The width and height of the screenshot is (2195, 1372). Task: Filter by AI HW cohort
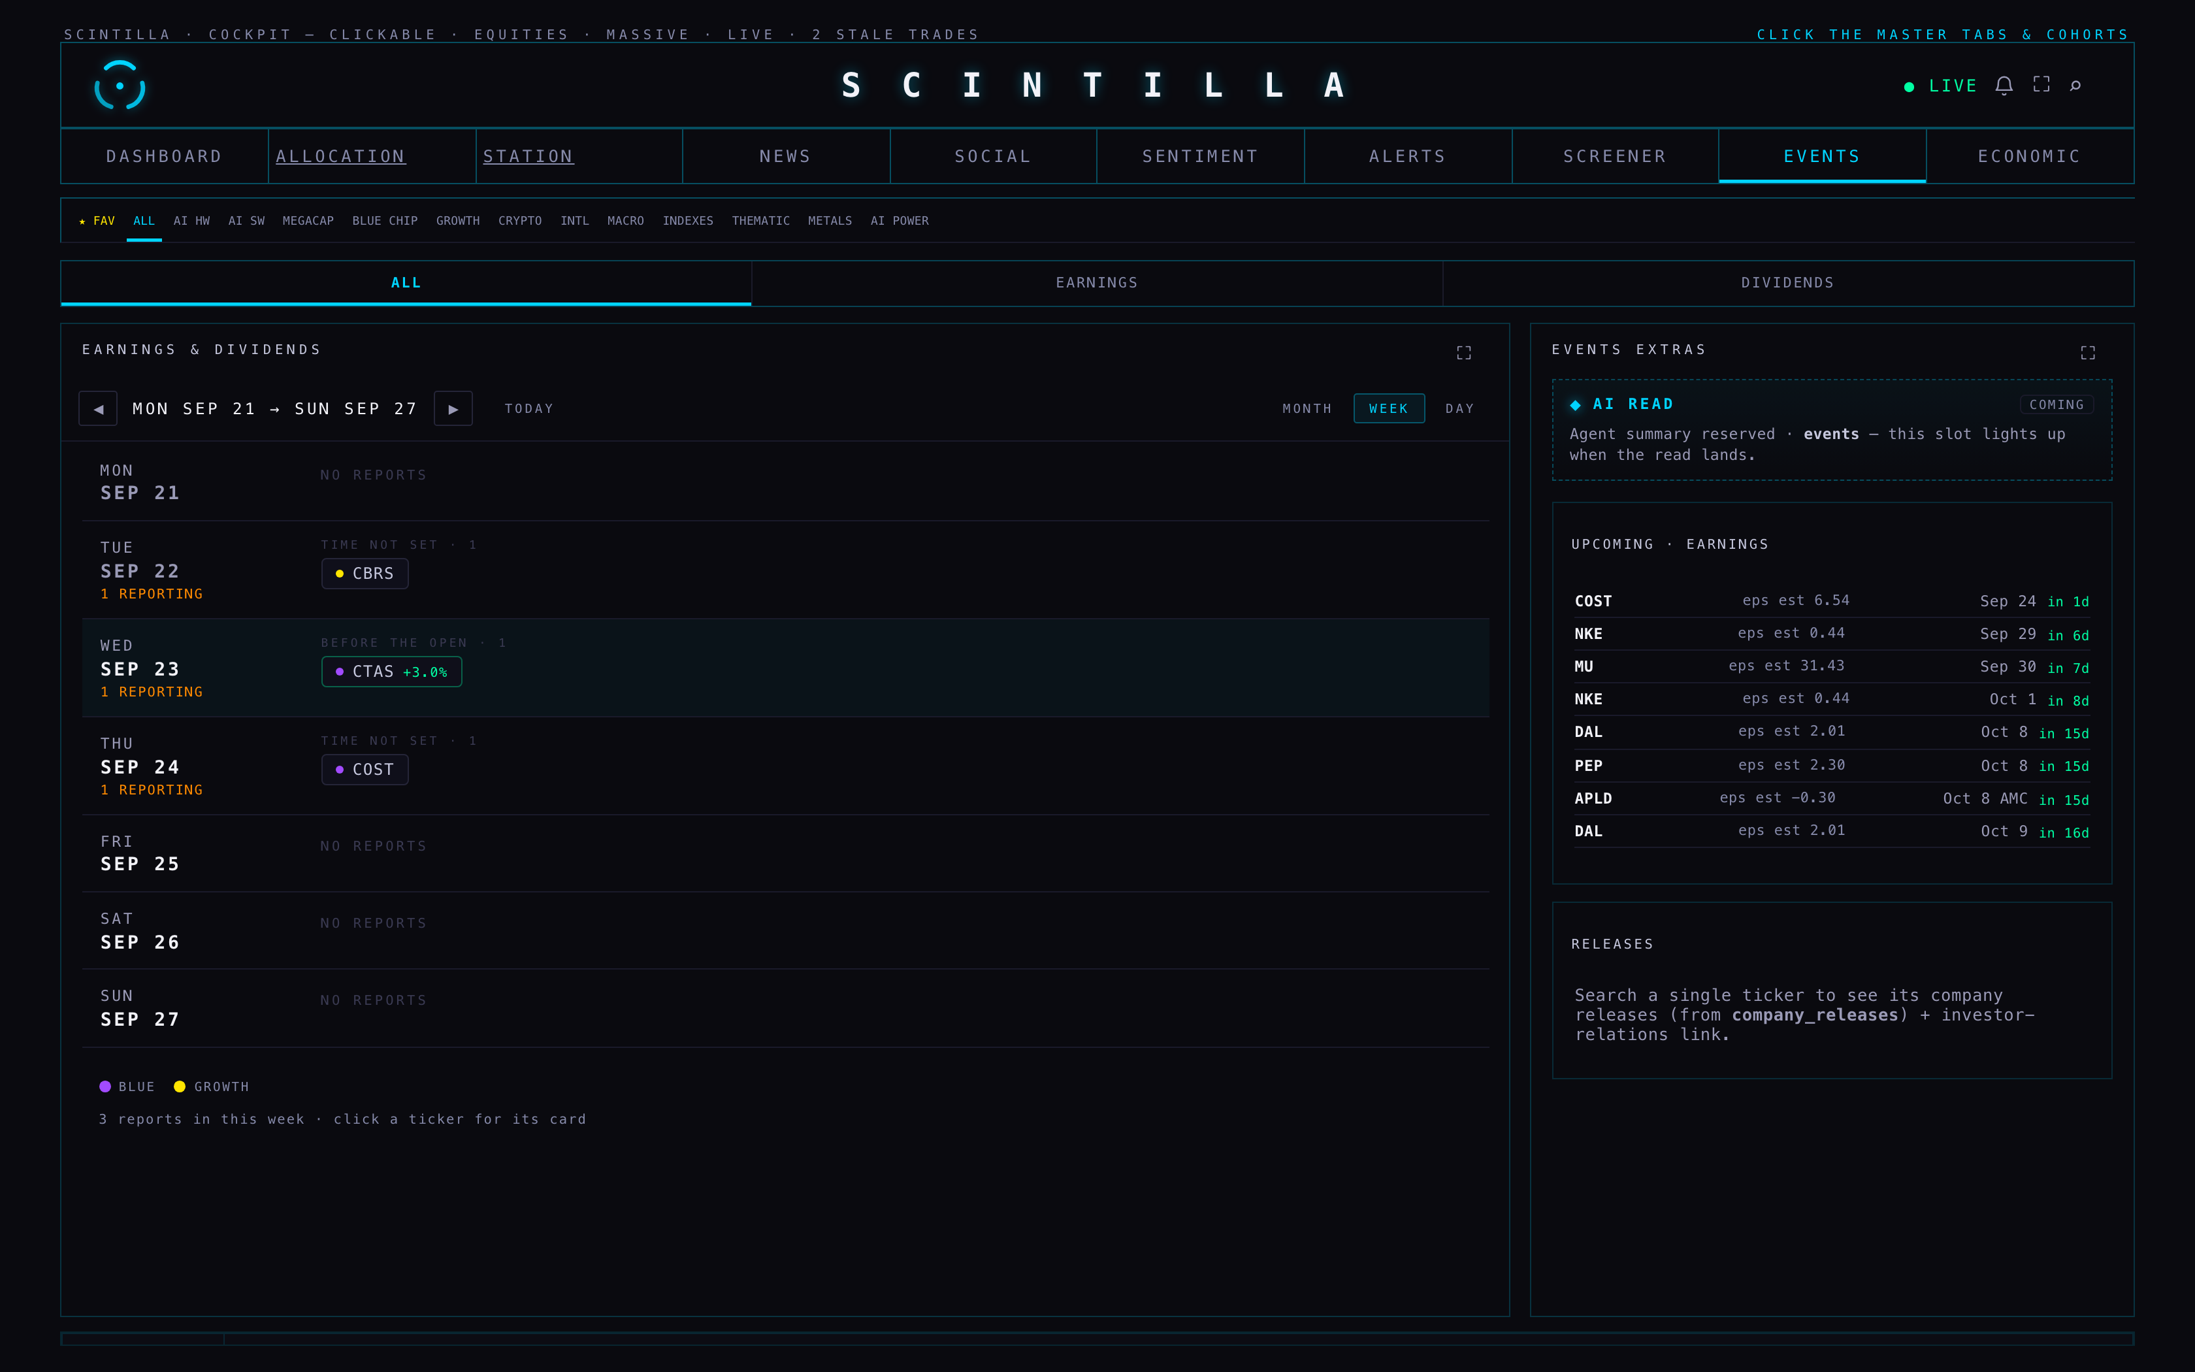tap(191, 221)
